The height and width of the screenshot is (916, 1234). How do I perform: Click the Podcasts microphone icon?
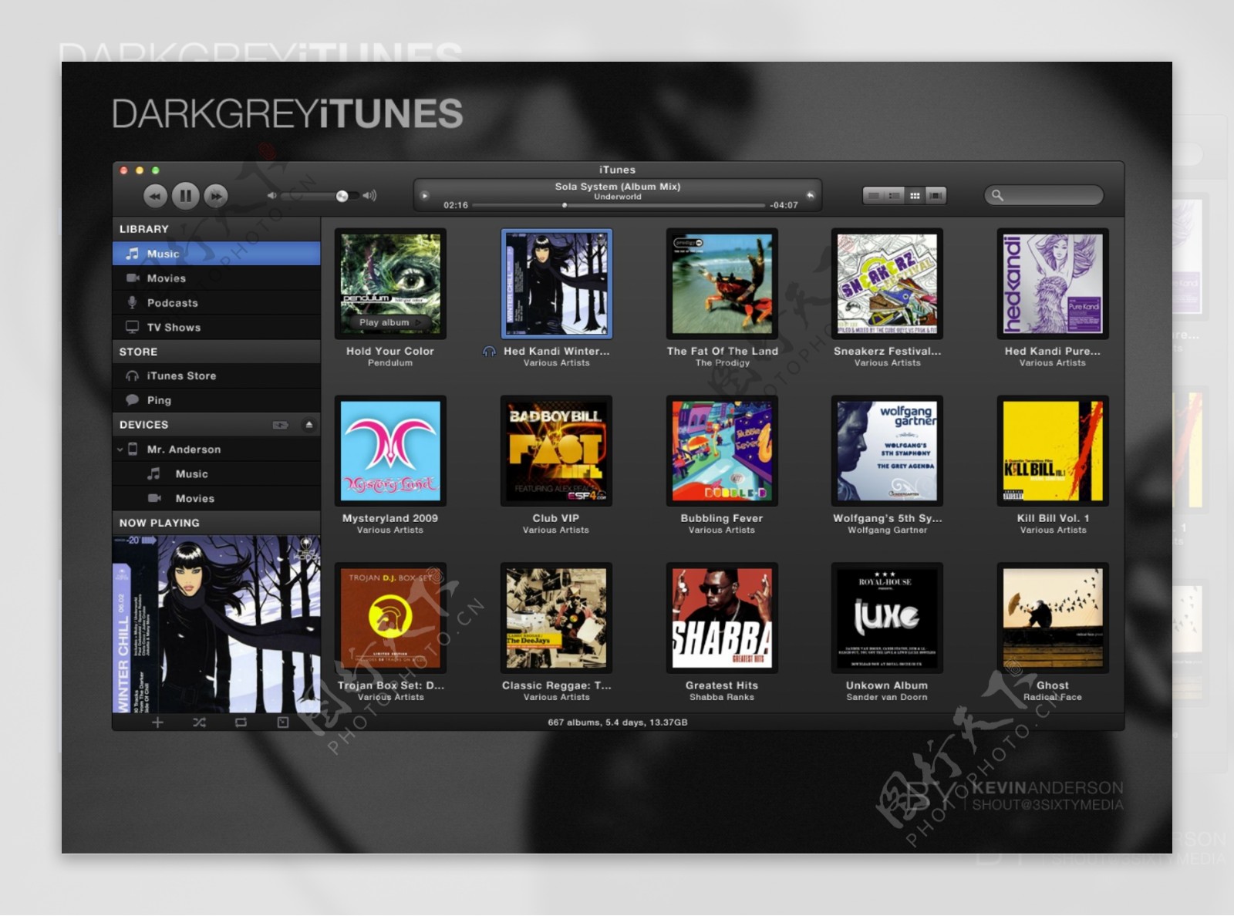coord(133,303)
